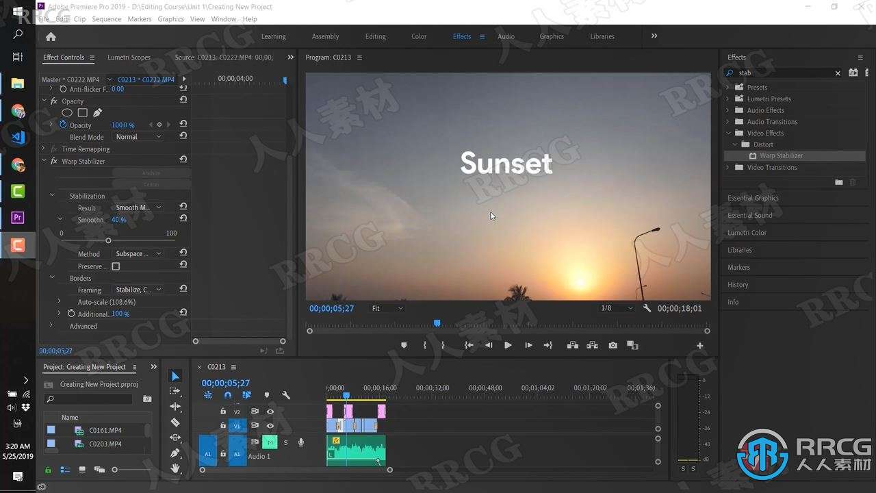Expand Advanced section

pyautogui.click(x=51, y=326)
